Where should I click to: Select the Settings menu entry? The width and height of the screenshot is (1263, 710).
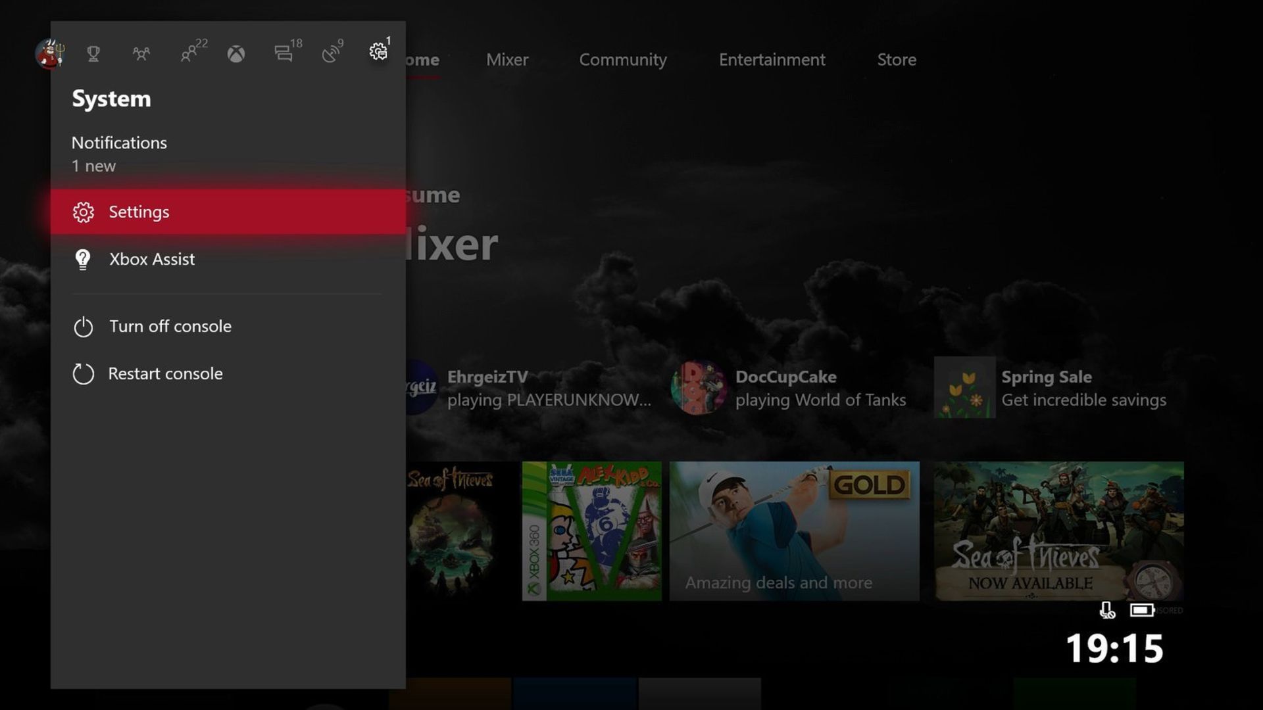[228, 212]
